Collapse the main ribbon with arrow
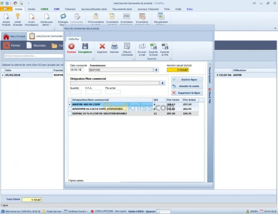This screenshot has height=214, width=278. [x=275, y=28]
